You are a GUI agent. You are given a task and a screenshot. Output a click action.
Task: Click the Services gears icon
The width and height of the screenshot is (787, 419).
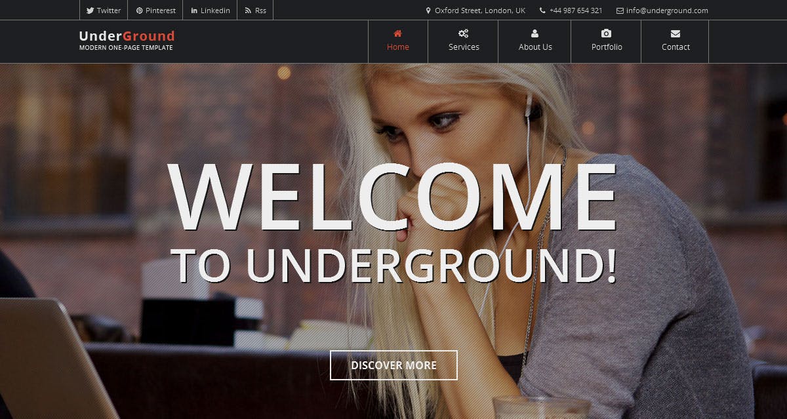click(x=463, y=33)
